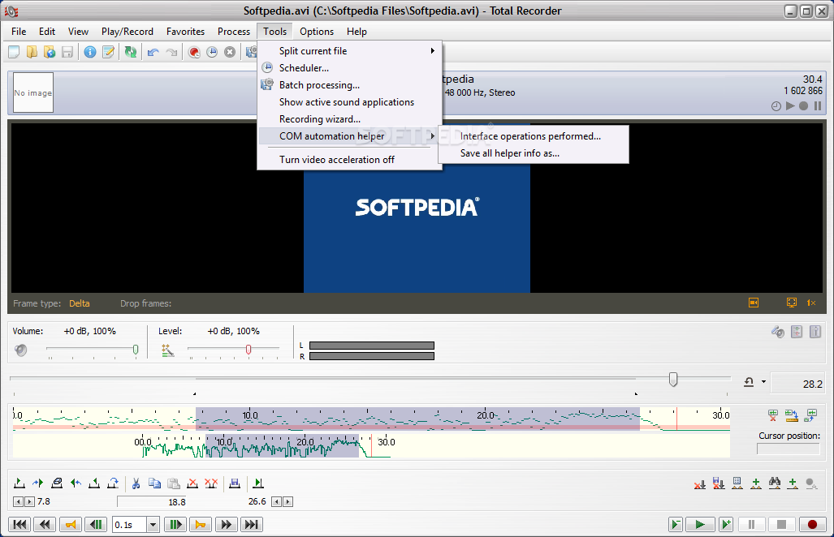
Task: Choose Save all helper info as...
Action: pos(534,153)
